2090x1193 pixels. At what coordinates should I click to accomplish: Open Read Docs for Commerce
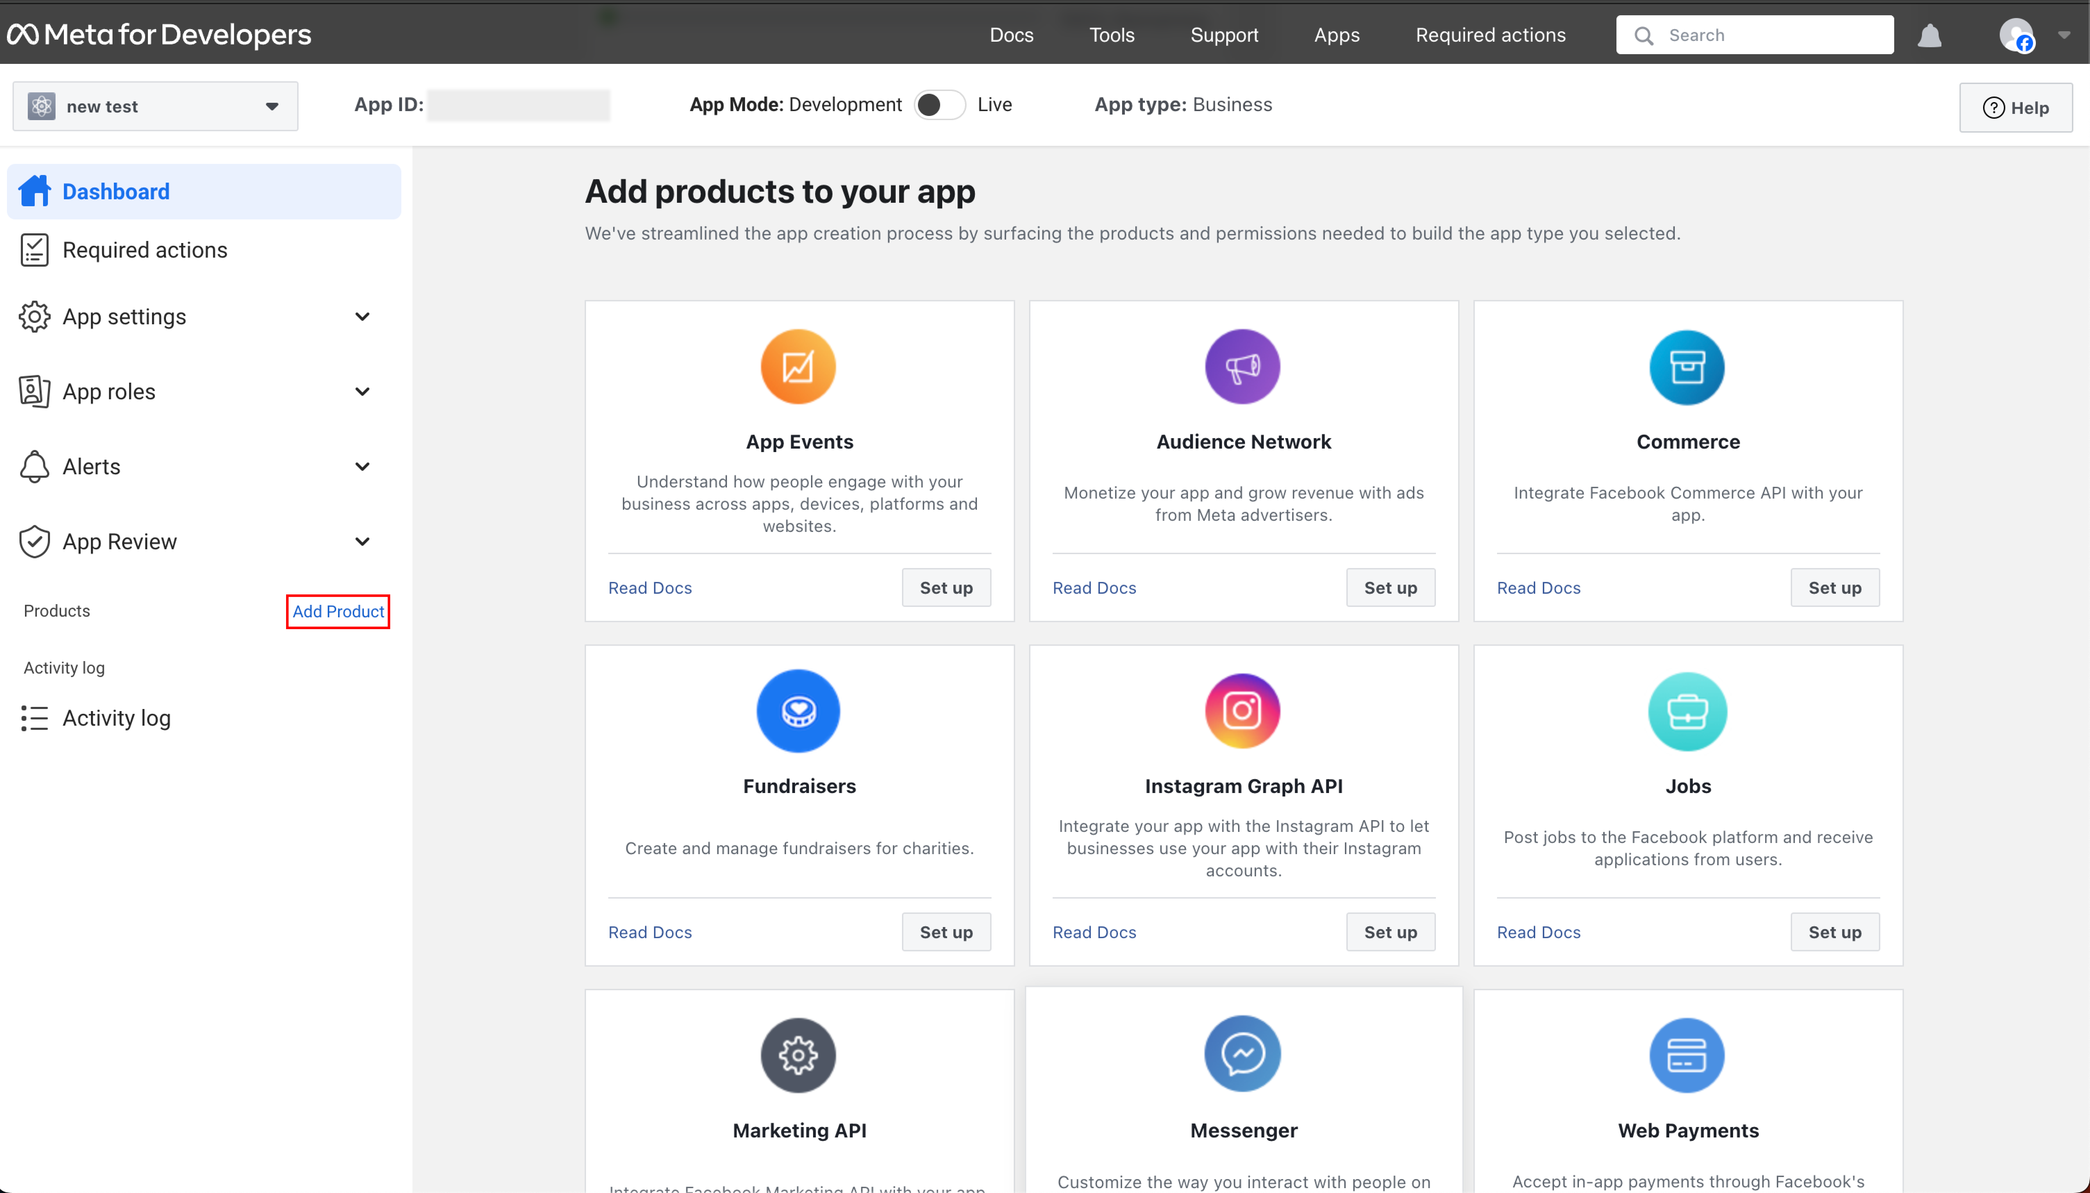[1538, 587]
